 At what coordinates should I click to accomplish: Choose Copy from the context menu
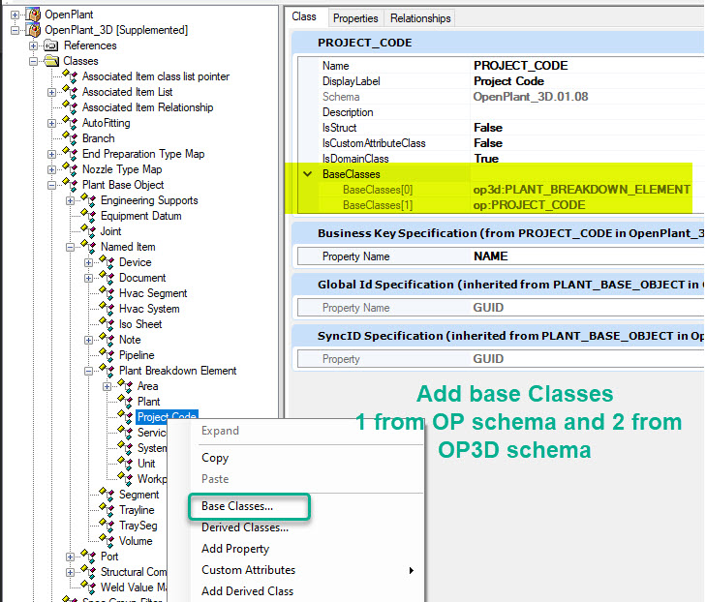click(x=215, y=458)
